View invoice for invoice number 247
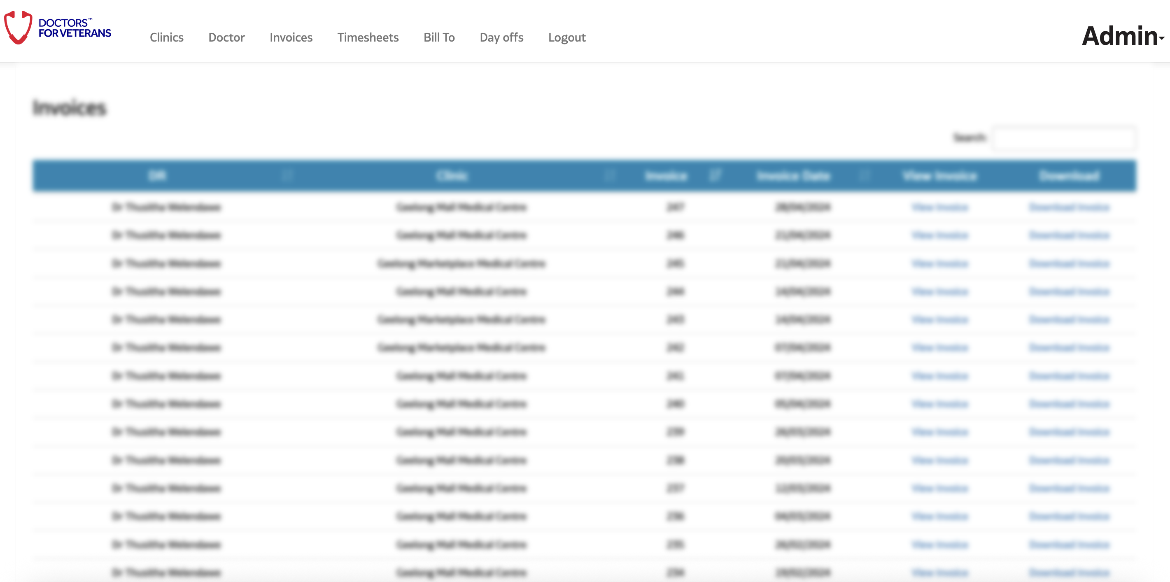Image resolution: width=1170 pixels, height=582 pixels. coord(939,207)
